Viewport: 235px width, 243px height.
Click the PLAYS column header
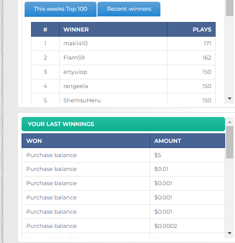tap(191, 29)
